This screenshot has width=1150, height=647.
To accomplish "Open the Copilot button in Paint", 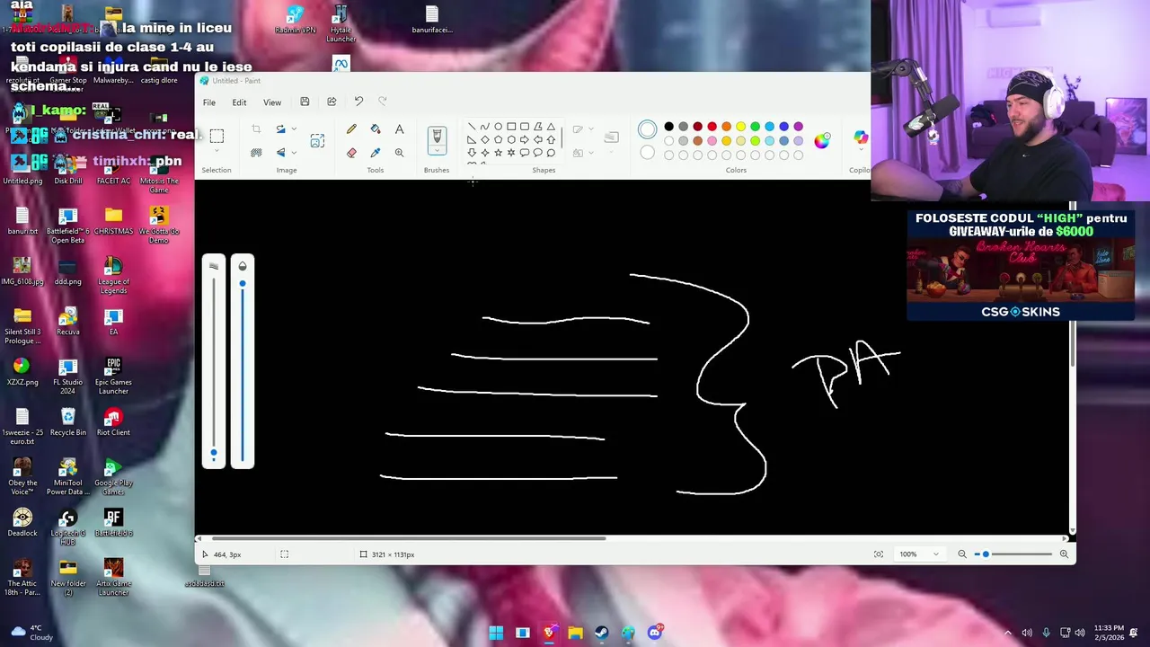I will [x=861, y=137].
